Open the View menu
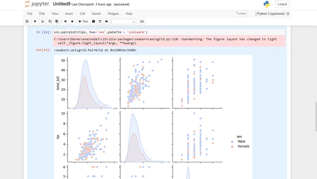Screen dimensions: 317x179 (x=55, y=13)
